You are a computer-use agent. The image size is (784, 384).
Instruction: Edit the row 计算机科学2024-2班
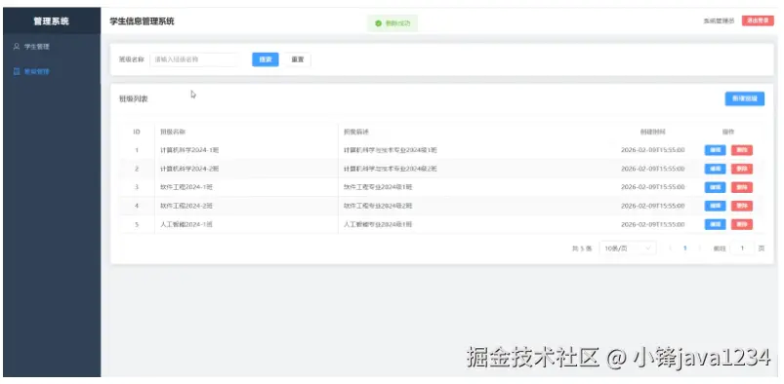coord(715,169)
